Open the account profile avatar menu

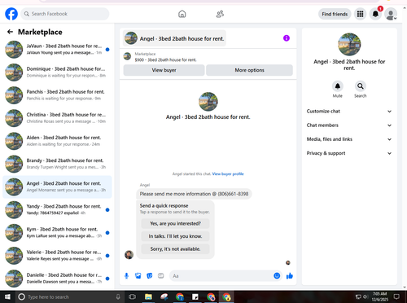pyautogui.click(x=391, y=14)
